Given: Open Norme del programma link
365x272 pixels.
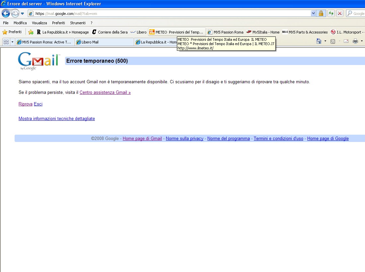Looking at the screenshot, I should tap(229, 138).
